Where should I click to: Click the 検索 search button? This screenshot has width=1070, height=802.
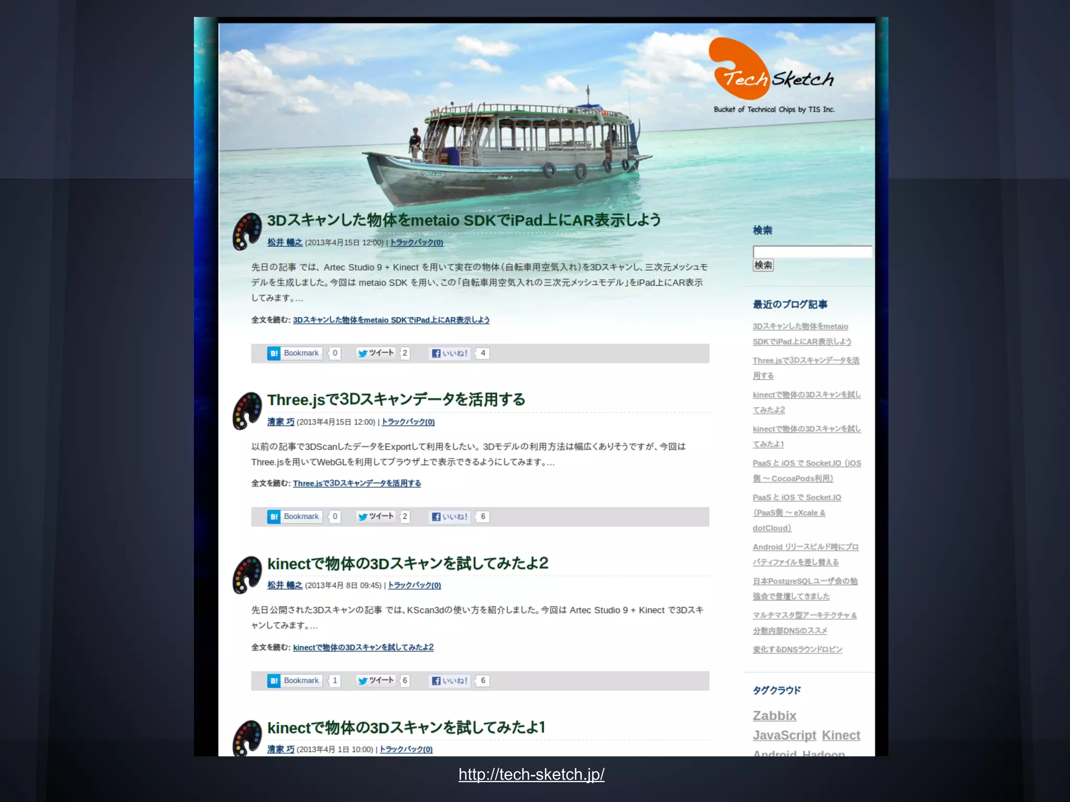coord(763,265)
